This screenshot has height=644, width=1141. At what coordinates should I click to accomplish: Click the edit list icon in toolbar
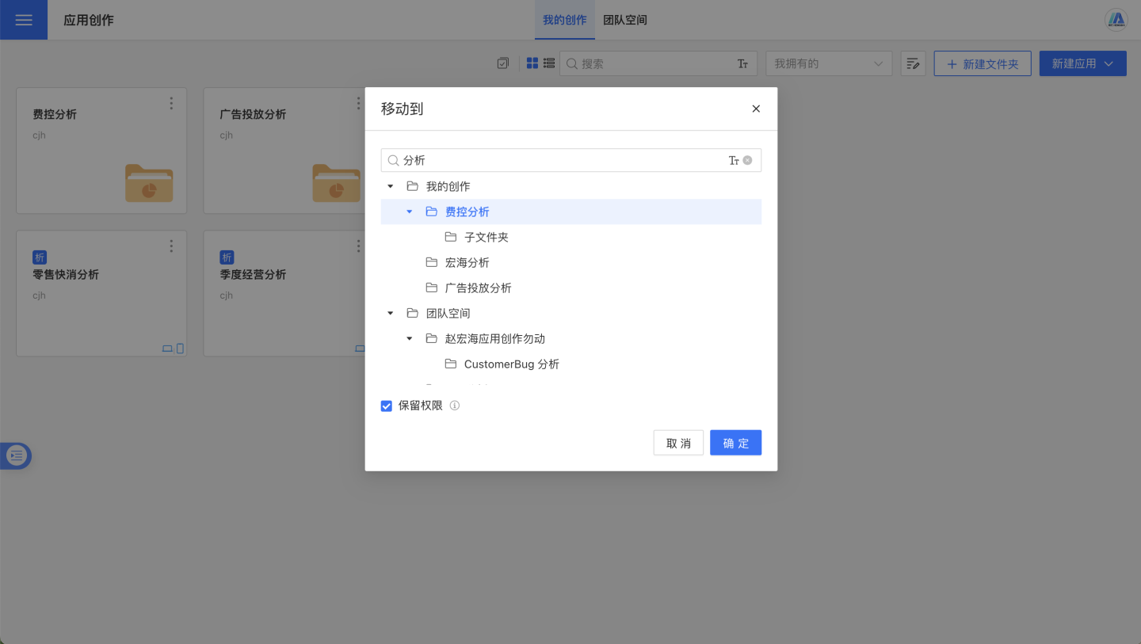913,63
